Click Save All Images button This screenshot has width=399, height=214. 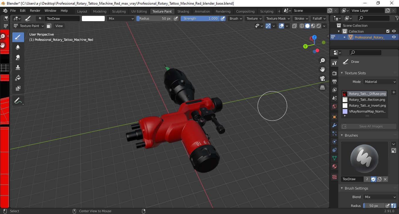[368, 126]
